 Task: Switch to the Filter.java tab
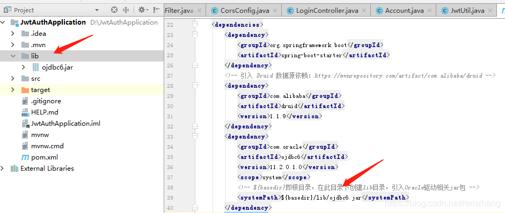179,11
